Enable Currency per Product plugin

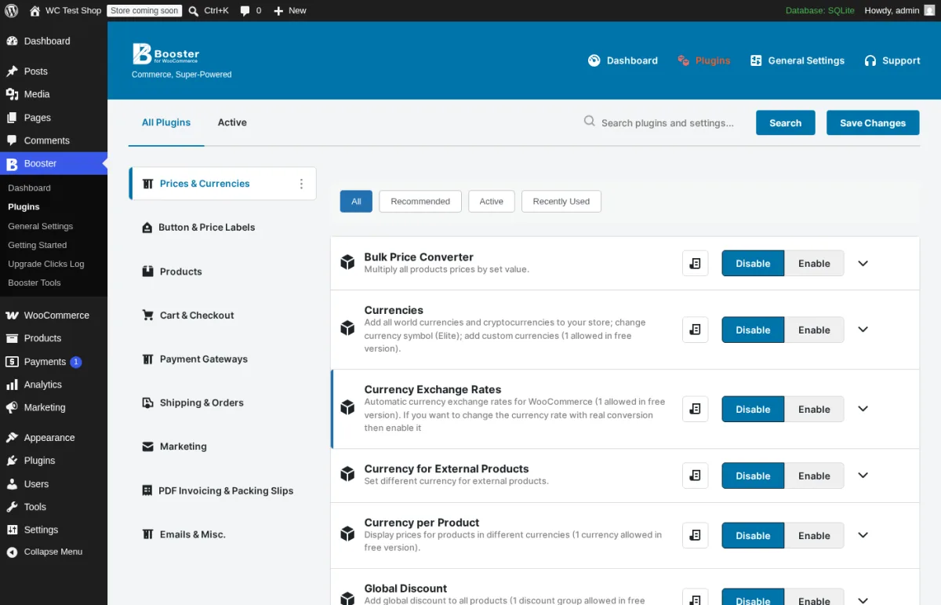pyautogui.click(x=814, y=535)
